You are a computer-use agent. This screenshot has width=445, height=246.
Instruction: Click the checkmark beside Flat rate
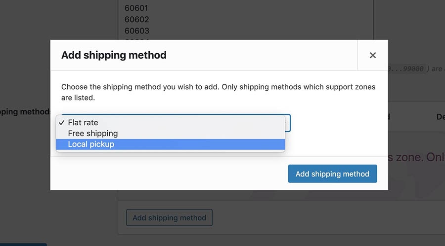[x=61, y=123]
